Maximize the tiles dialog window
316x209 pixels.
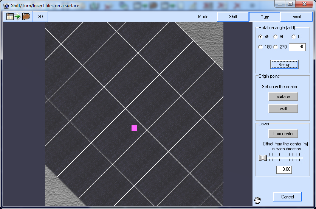290,4
